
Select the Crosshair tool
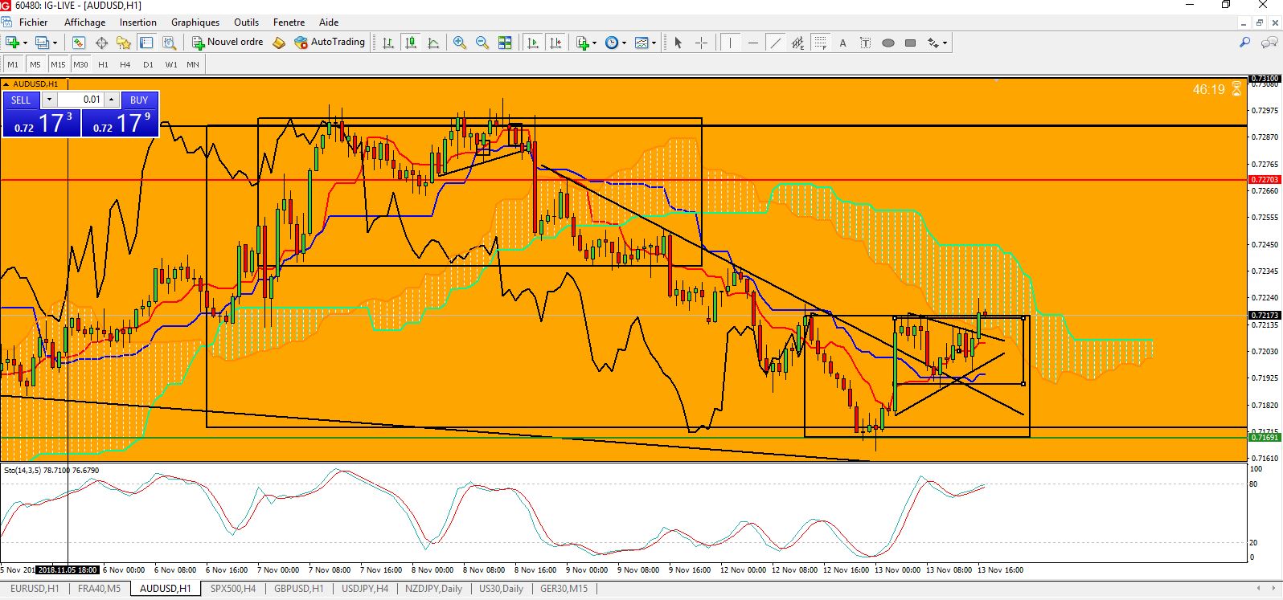point(701,43)
